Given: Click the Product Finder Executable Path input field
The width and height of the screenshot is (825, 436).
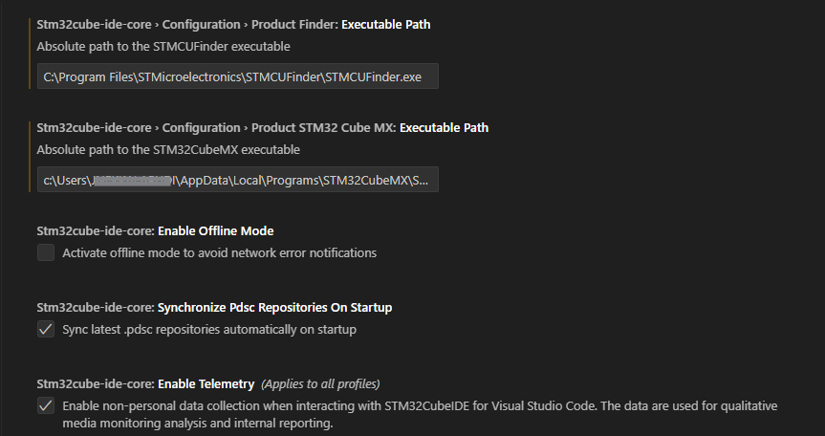Looking at the screenshot, I should [x=237, y=76].
